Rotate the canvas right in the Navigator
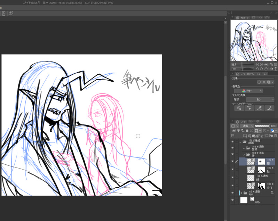Viewport: 278px width, 221px height. click(x=262, y=69)
